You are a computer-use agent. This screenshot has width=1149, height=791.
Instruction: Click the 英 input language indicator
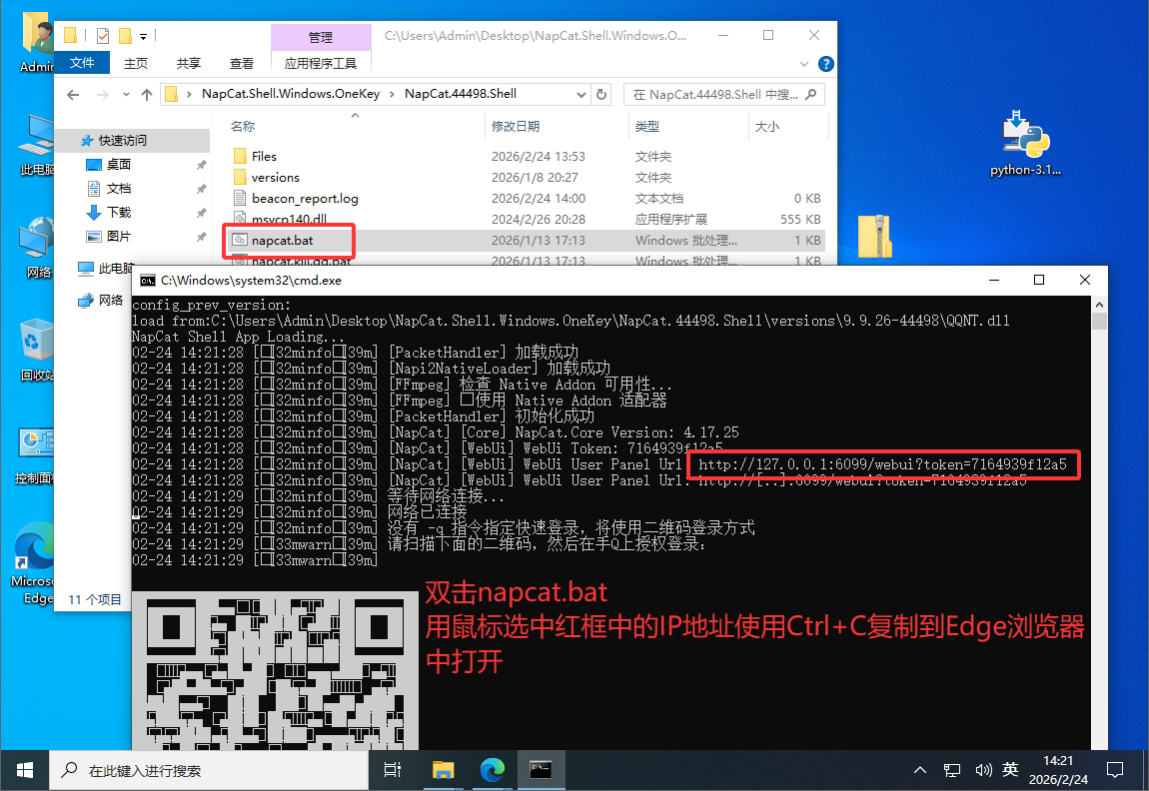coord(1010,769)
